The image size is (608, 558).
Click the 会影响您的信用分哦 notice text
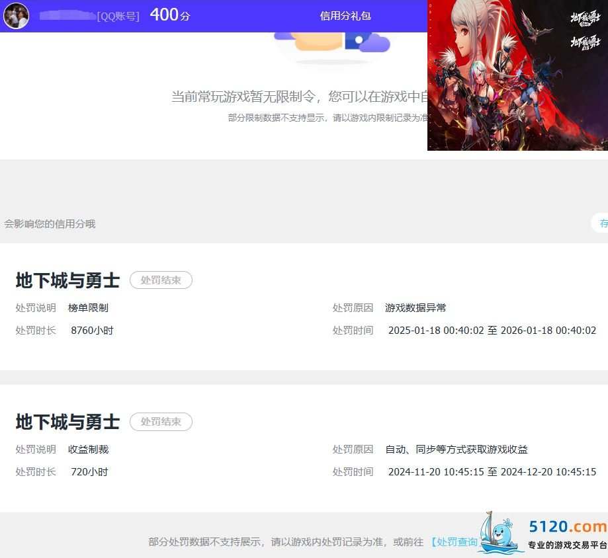(50, 223)
